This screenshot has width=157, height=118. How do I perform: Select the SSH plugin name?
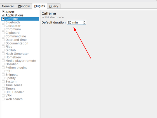pyautogui.click(x=8, y=71)
